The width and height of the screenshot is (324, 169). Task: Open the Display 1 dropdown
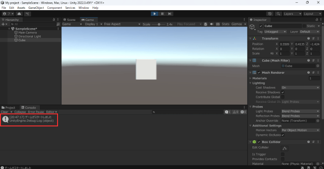click(x=94, y=24)
